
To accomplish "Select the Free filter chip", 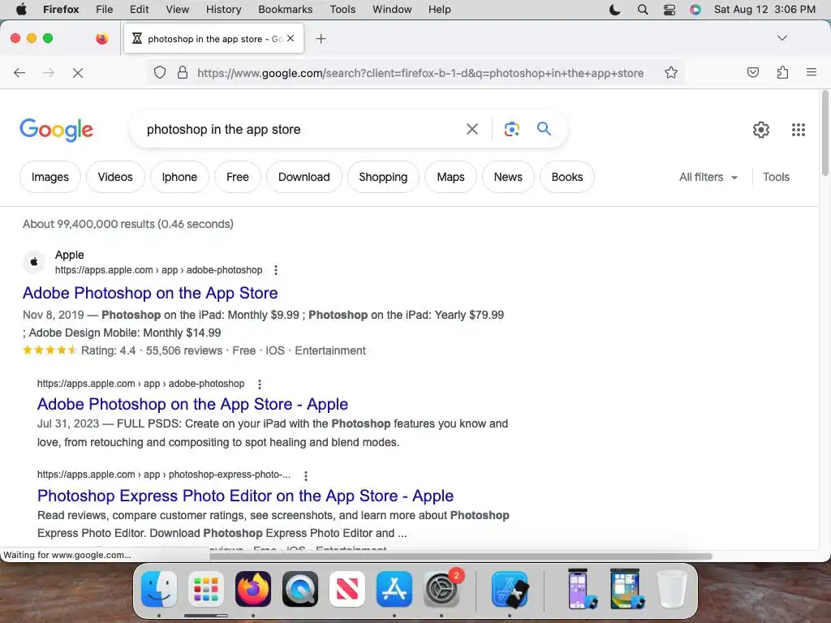I will [x=238, y=177].
